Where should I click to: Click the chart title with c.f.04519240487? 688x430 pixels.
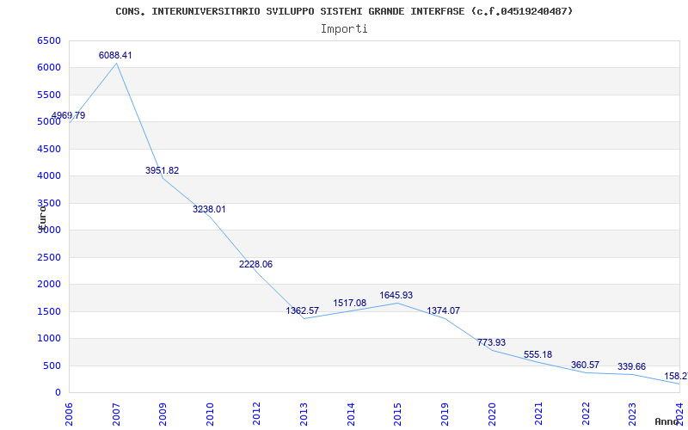[x=345, y=11]
